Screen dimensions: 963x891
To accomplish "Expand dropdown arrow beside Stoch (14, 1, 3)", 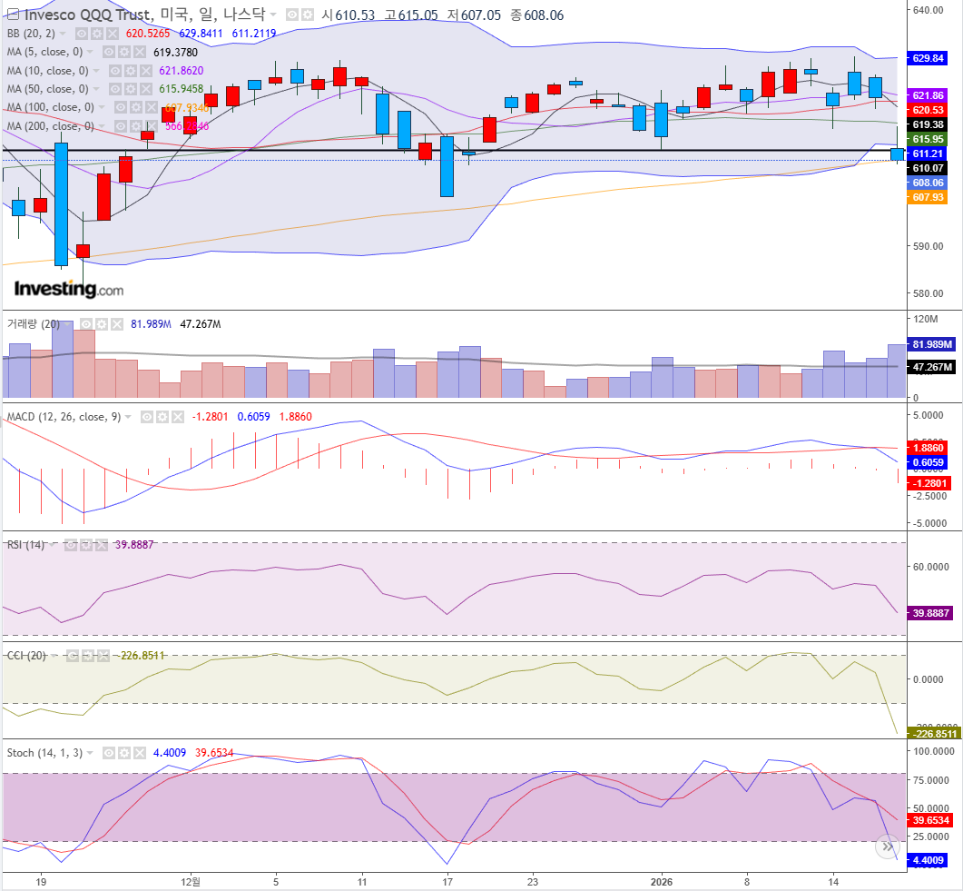I will point(90,753).
